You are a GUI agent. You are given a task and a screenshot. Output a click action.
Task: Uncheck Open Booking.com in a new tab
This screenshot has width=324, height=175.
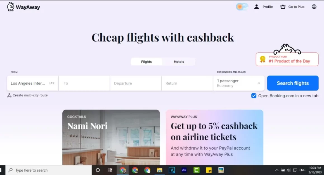254,96
